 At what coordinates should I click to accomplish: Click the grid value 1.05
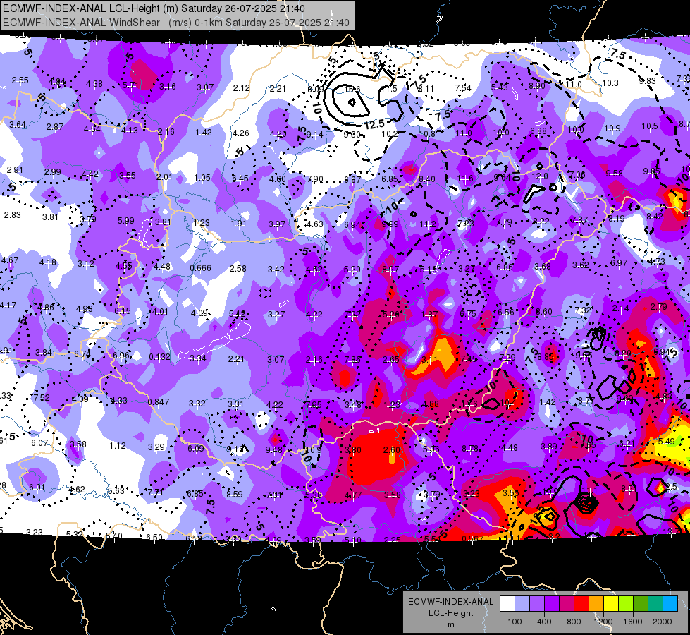tap(202, 178)
